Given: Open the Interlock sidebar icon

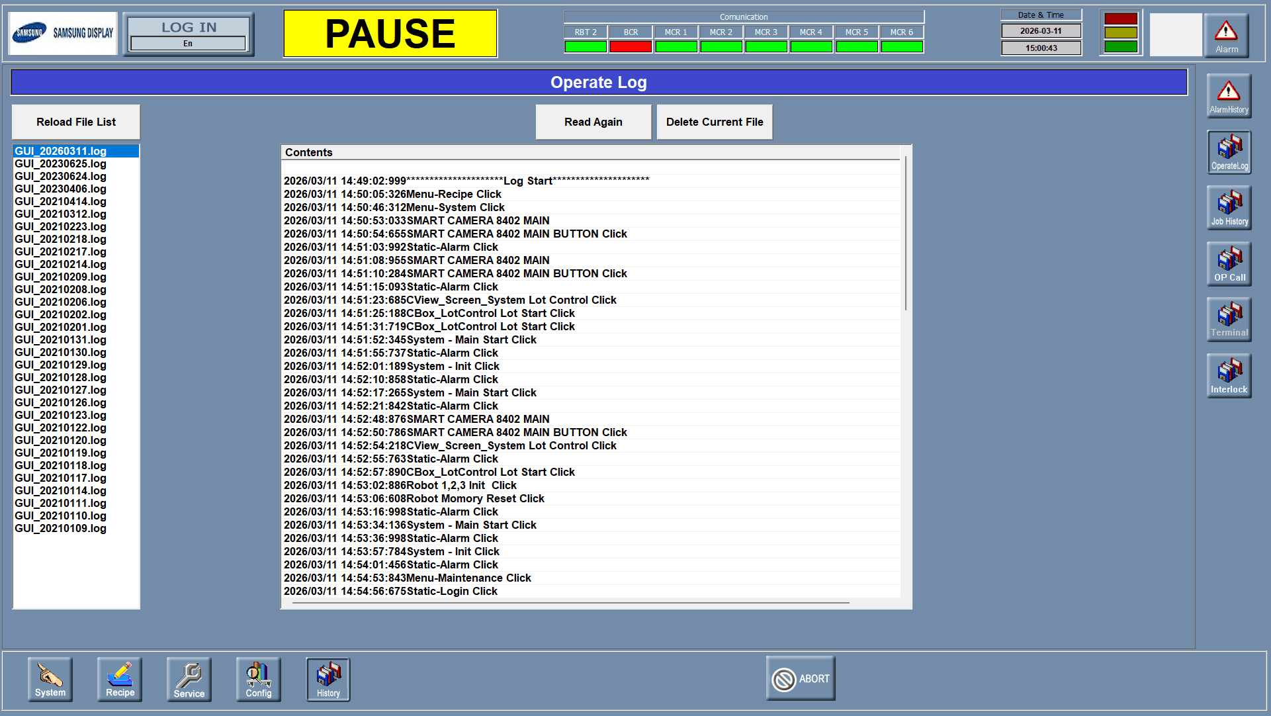Looking at the screenshot, I should [x=1229, y=376].
